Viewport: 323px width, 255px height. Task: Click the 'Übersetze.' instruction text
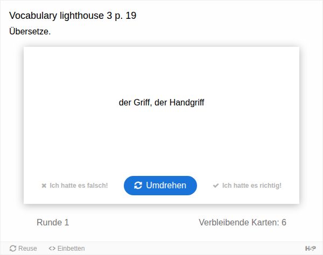pyautogui.click(x=30, y=32)
